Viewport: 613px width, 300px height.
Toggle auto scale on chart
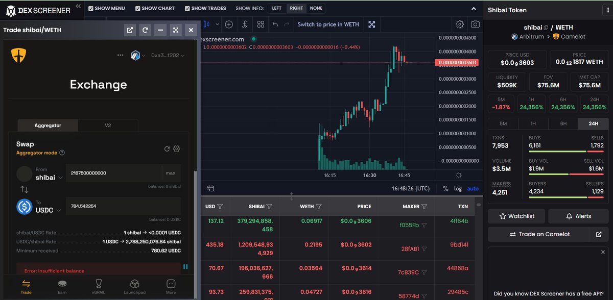[473, 188]
